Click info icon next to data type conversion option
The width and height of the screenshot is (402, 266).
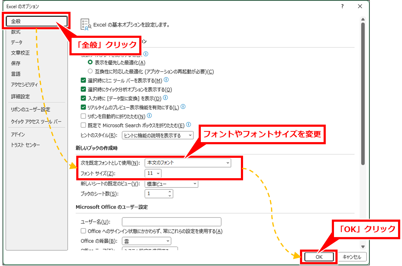pyautogui.click(x=165, y=97)
